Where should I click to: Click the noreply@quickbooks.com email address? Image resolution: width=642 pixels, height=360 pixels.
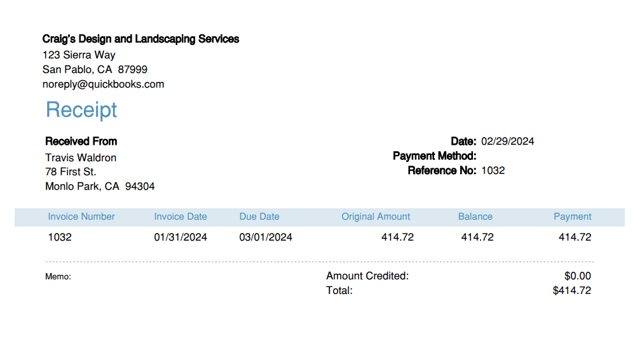(103, 84)
